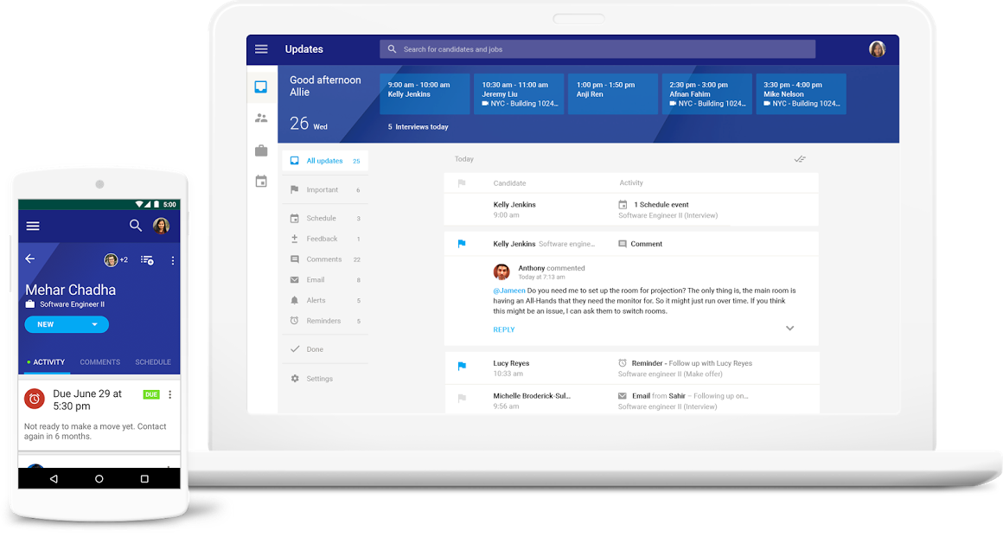This screenshot has width=1003, height=550.
Task: Open the 10:30 am Jeremy Liu interview card
Action: [x=519, y=94]
